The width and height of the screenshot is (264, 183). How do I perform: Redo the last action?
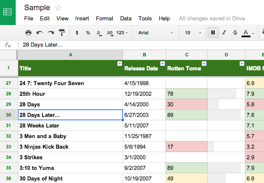click(x=51, y=33)
